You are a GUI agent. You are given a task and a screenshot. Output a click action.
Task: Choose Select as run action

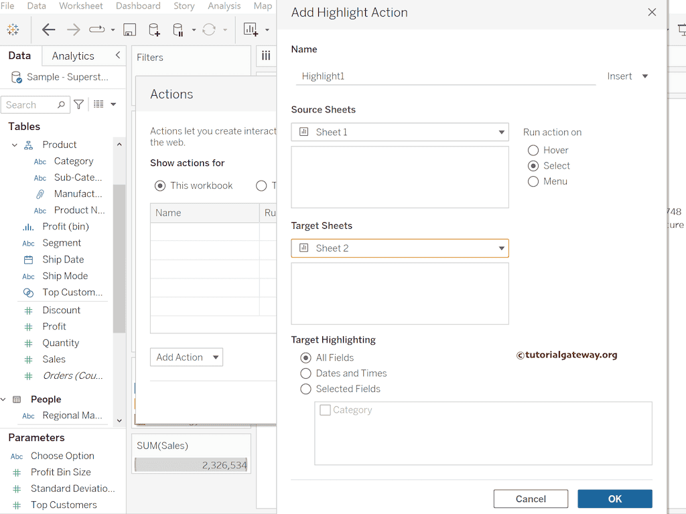[x=533, y=166]
